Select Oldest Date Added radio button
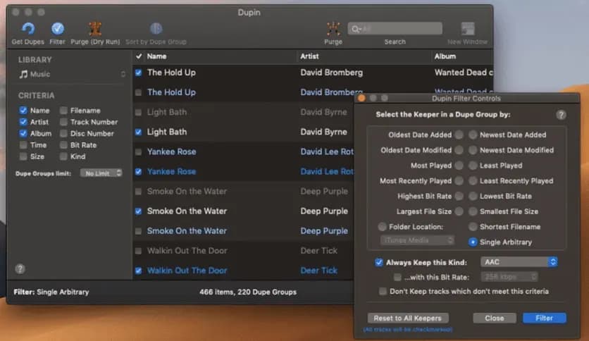The width and height of the screenshot is (589, 341). point(459,135)
